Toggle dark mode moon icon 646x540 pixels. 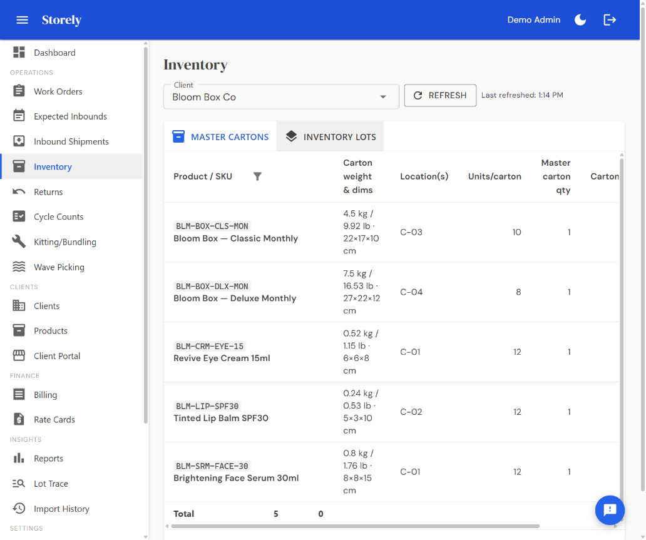580,20
